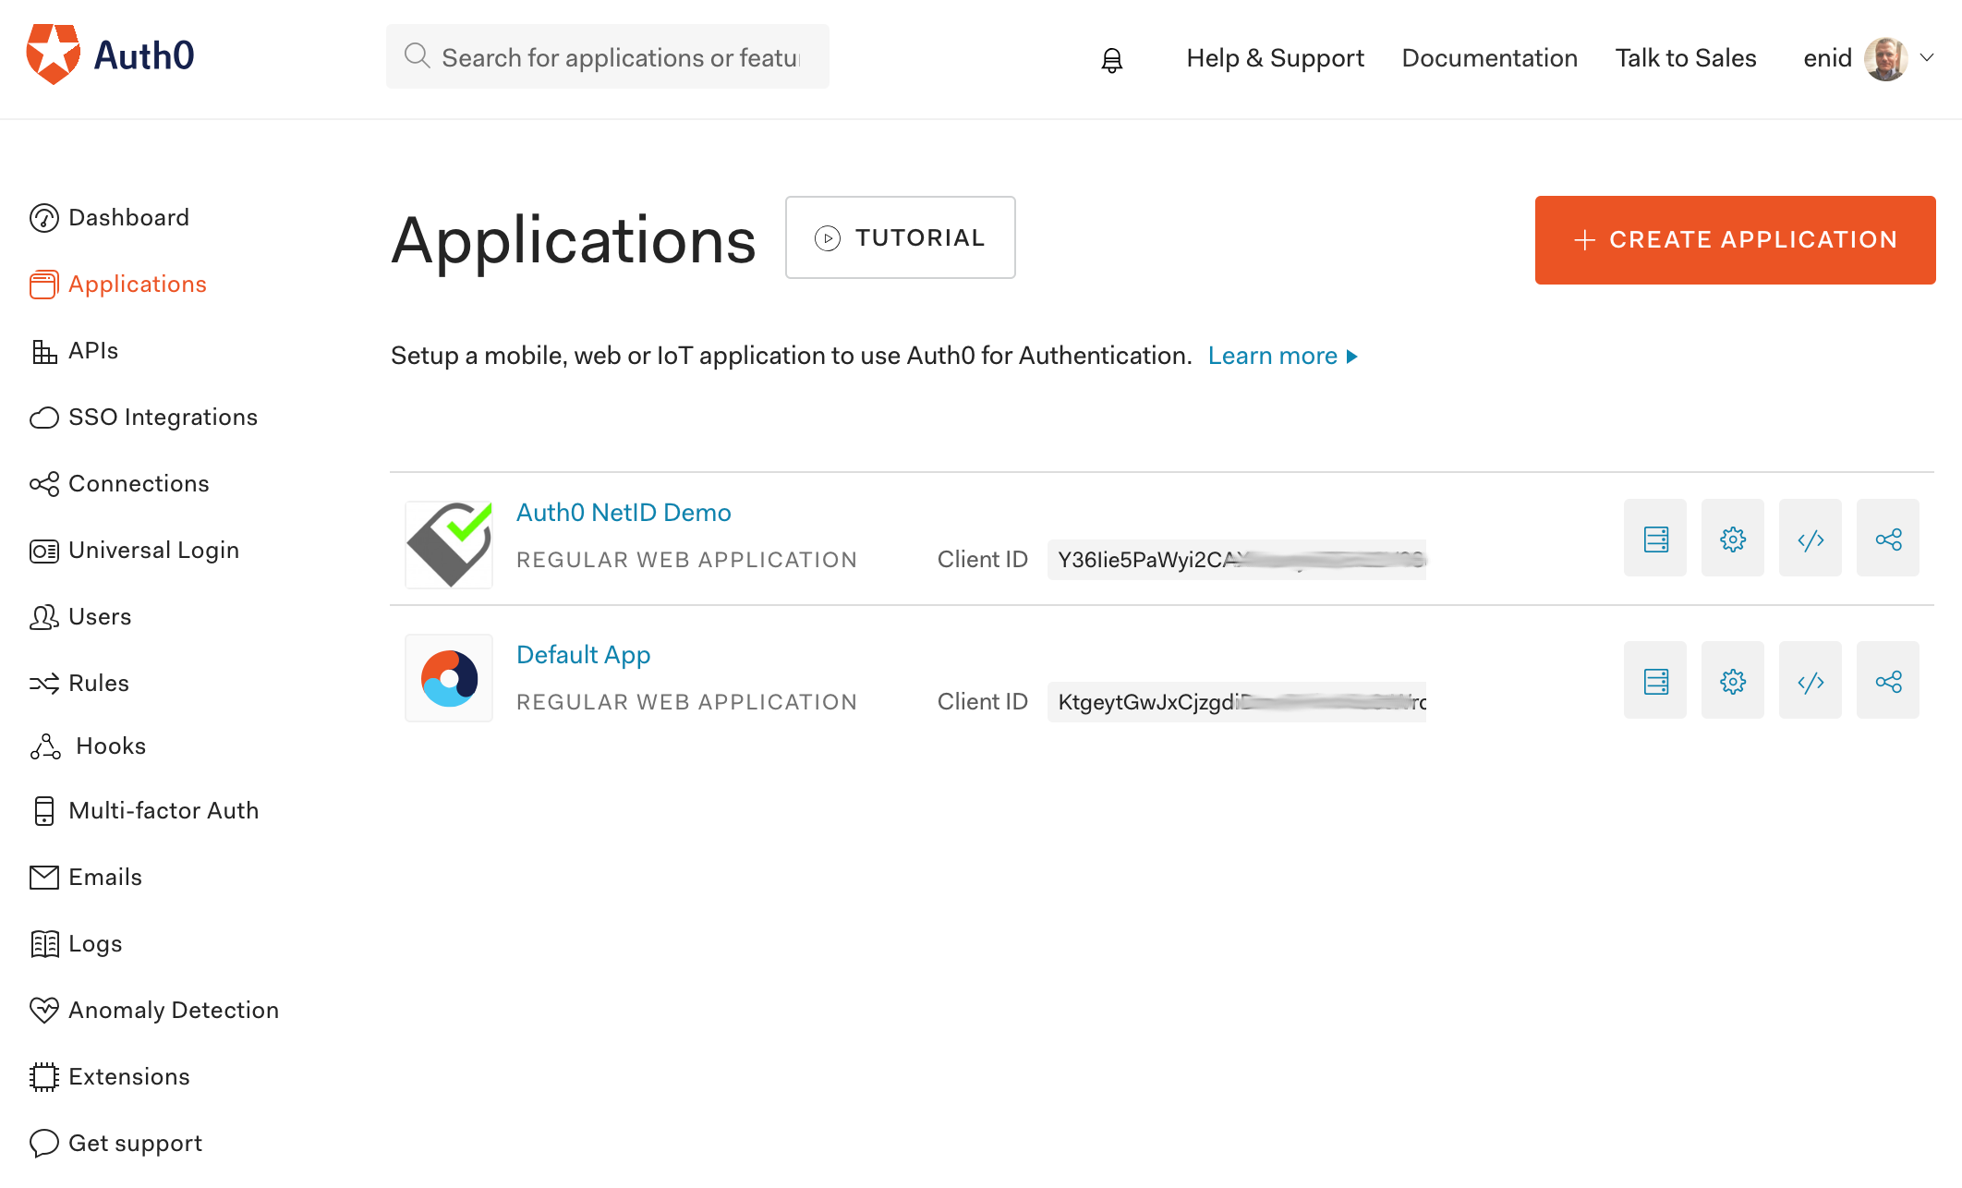Click the code snippet icon for Auth0 NetID Demo
The width and height of the screenshot is (1962, 1188).
[x=1811, y=538]
